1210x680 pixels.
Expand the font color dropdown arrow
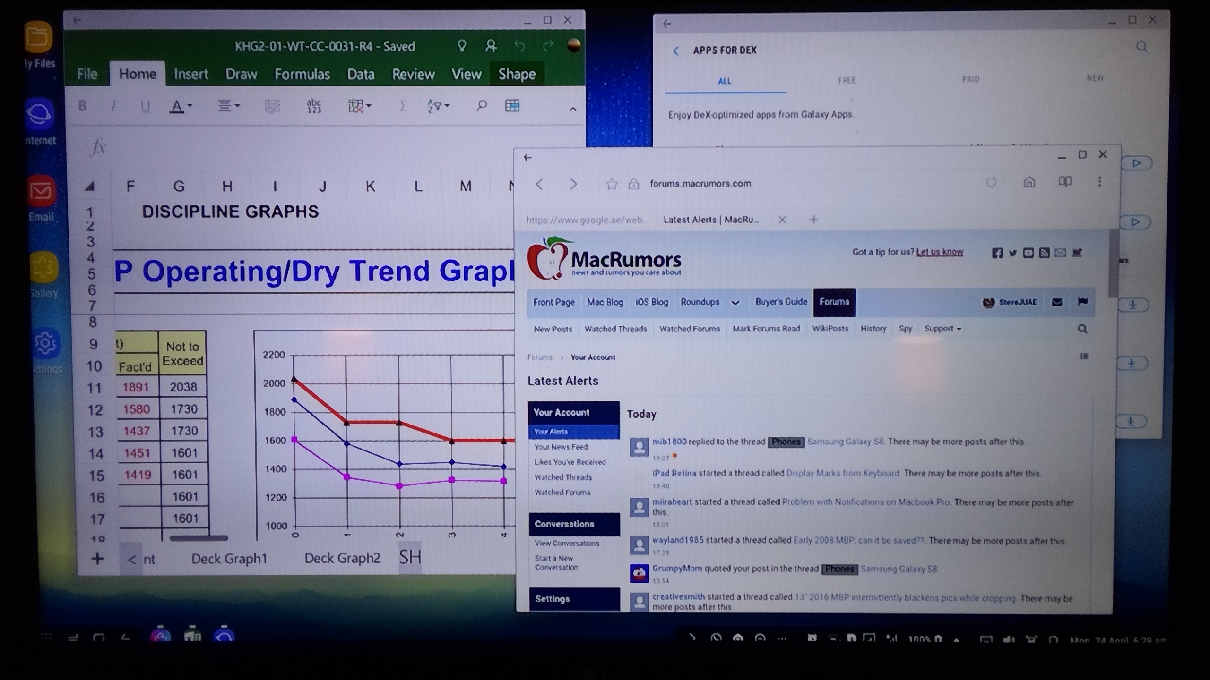(190, 106)
